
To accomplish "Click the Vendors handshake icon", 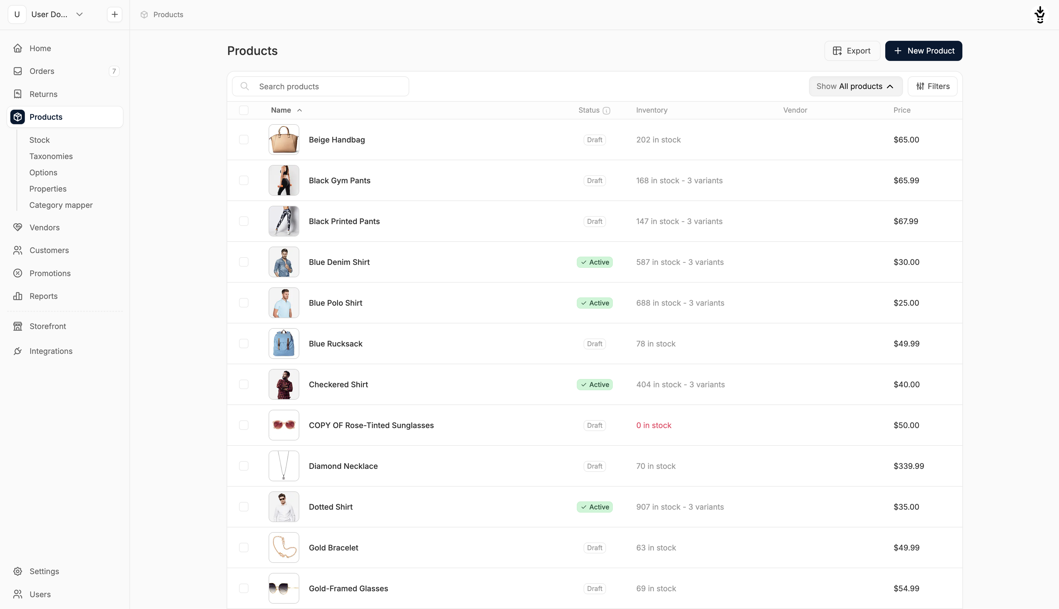I will [17, 227].
